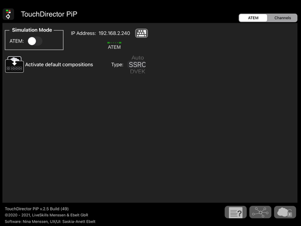
Task: Click the IP Address: label
Action: tap(83, 33)
